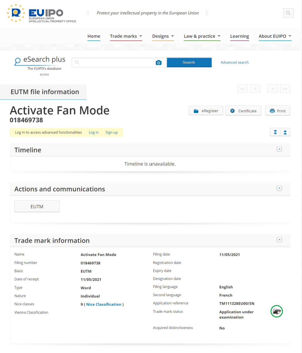Go to the first record arrow
This screenshot has width=302, height=353.
click(242, 89)
